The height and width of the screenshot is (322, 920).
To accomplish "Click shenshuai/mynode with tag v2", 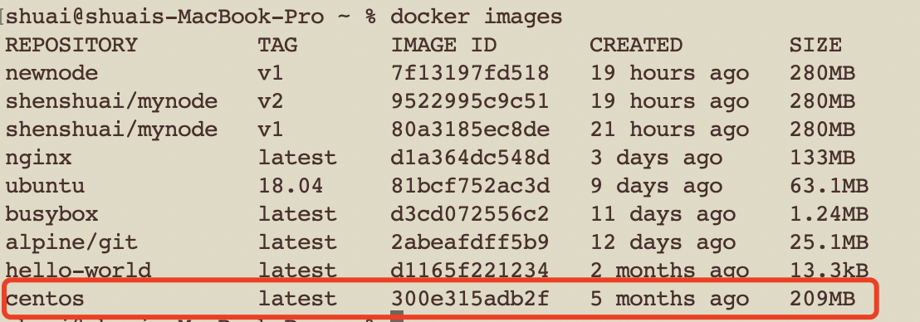I will 111,101.
